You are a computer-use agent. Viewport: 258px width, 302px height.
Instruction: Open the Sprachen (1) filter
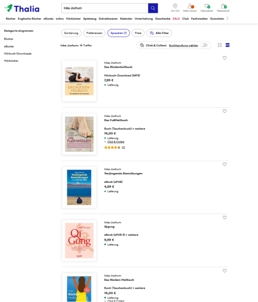pyautogui.click(x=119, y=33)
